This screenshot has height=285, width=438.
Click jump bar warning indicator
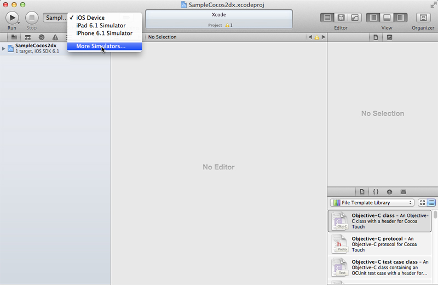[317, 37]
